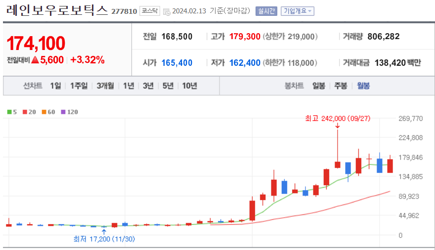
Task: Click the 코스닥 market badge
Action: [149, 11]
